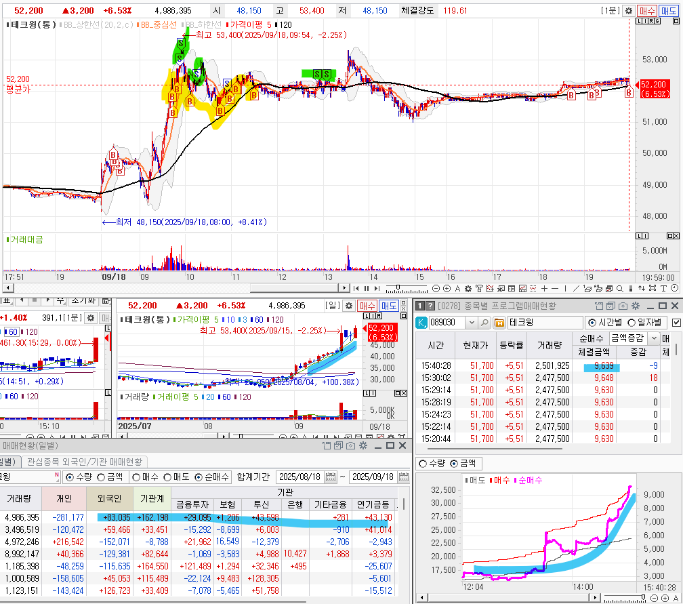683x604 pixels.
Task: Click right arrow of main chart scrollbar
Action: point(344,287)
